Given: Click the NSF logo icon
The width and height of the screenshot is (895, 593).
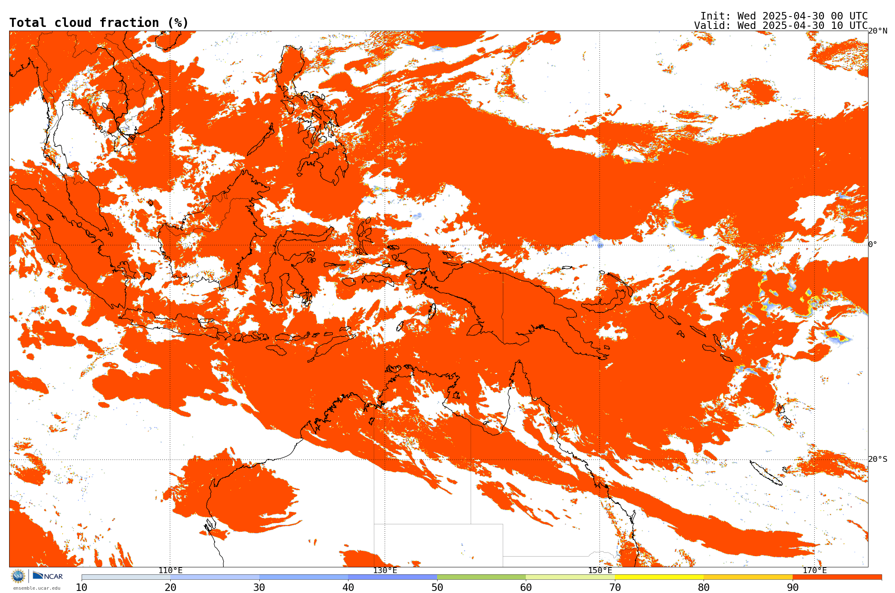Looking at the screenshot, I should click(18, 576).
